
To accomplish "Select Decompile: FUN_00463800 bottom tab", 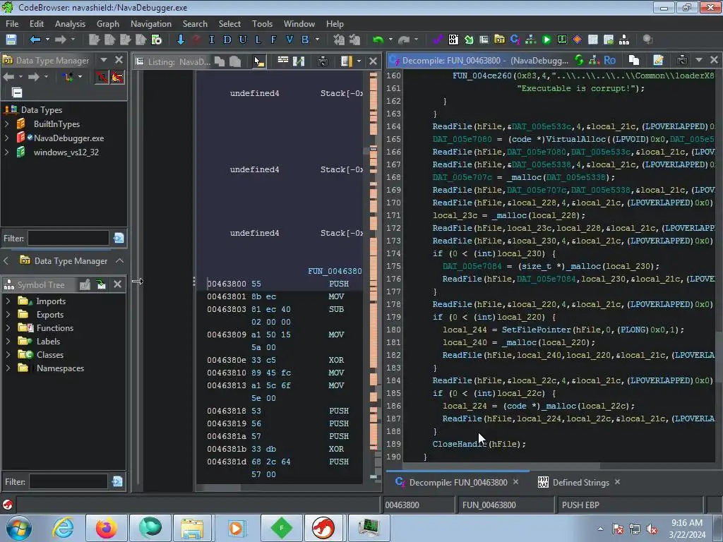I will (x=458, y=483).
